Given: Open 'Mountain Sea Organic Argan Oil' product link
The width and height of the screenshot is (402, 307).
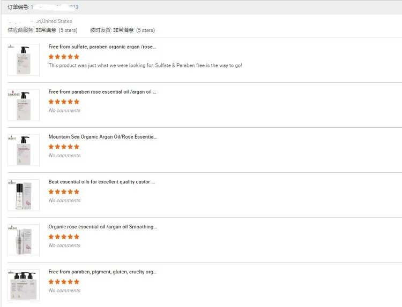Looking at the screenshot, I should pos(102,137).
